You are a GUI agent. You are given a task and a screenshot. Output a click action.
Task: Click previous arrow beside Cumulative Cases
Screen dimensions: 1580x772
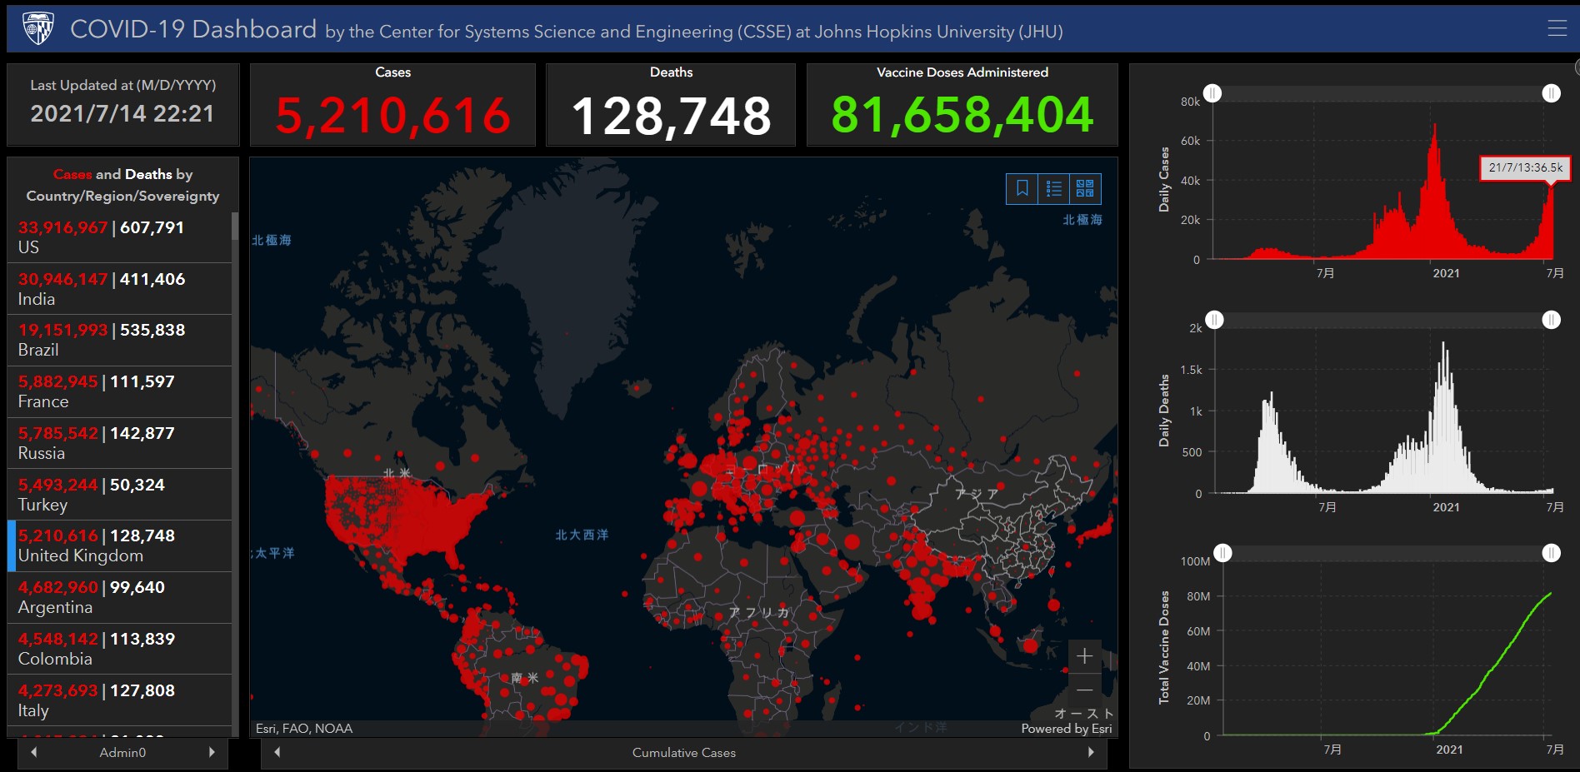pyautogui.click(x=277, y=752)
